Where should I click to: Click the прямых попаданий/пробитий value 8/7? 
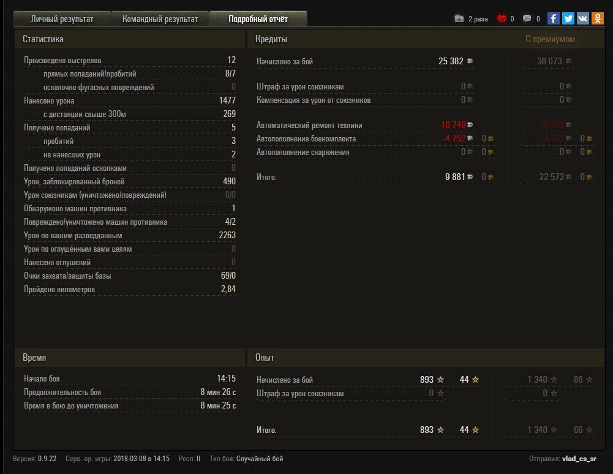[x=230, y=73]
